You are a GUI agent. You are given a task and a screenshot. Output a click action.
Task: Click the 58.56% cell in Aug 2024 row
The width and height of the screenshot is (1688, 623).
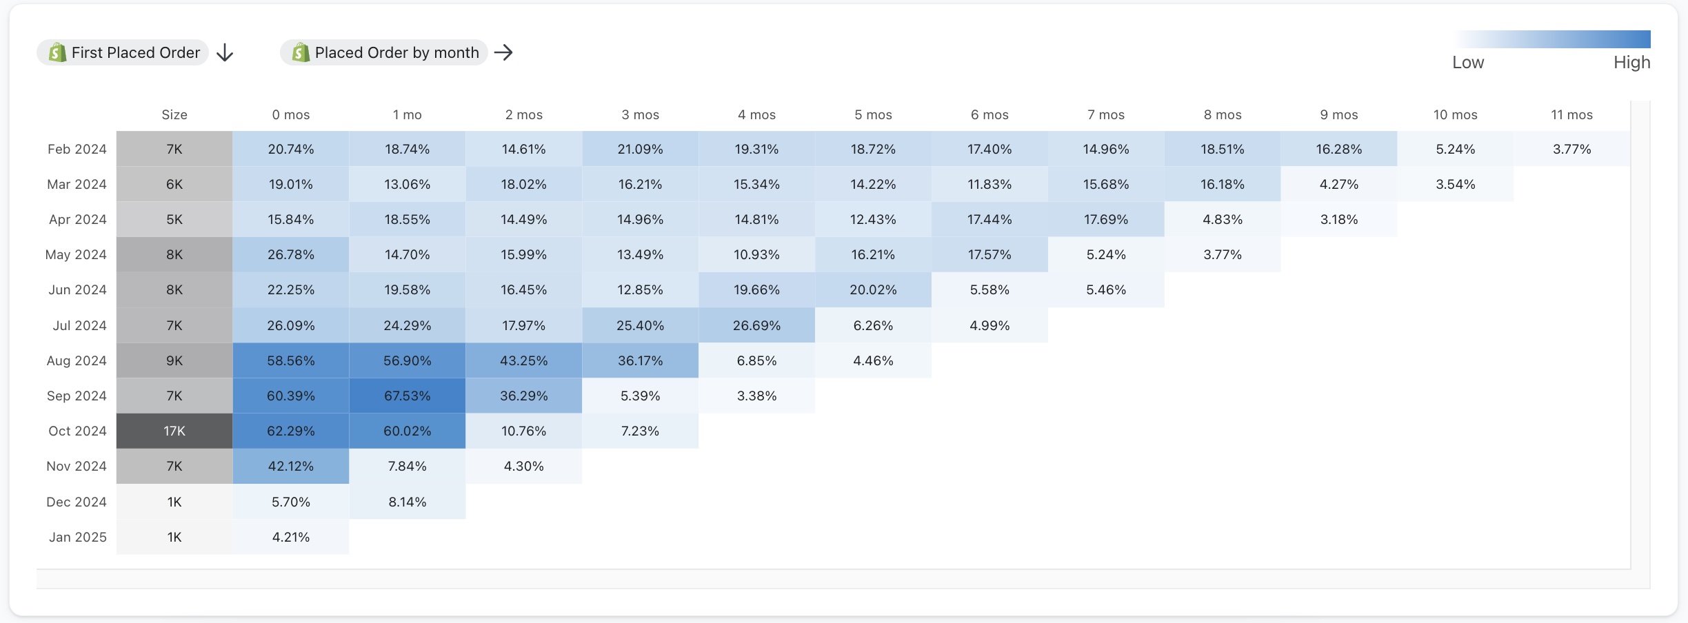(290, 360)
